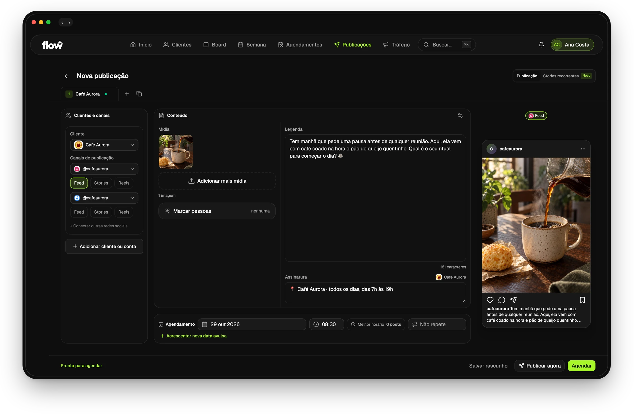Click the notifications bell icon
Screen dimensions: 634x414
(541, 45)
